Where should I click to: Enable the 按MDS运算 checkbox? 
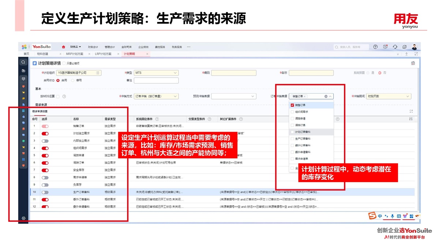[58, 96]
